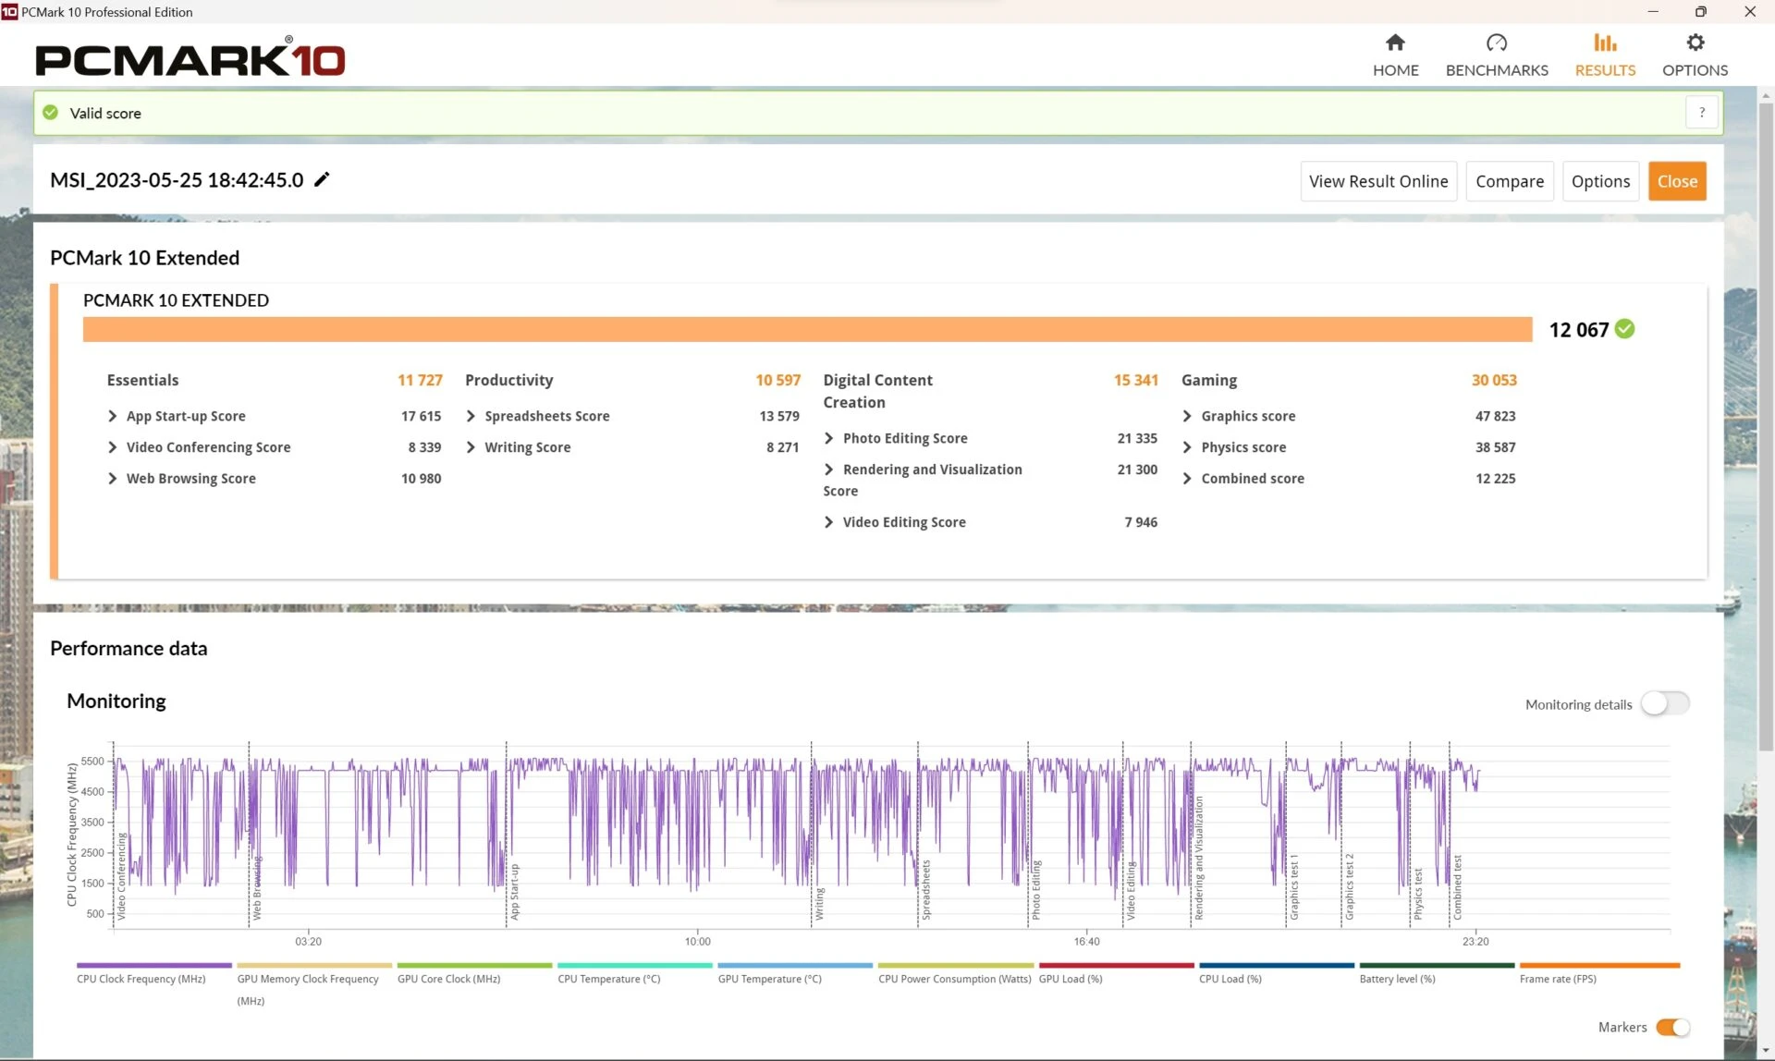Click the Productivity score 10 597
This screenshot has height=1061, width=1775.
[777, 380]
